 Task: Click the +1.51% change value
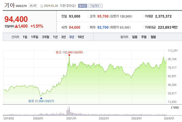click(x=37, y=26)
